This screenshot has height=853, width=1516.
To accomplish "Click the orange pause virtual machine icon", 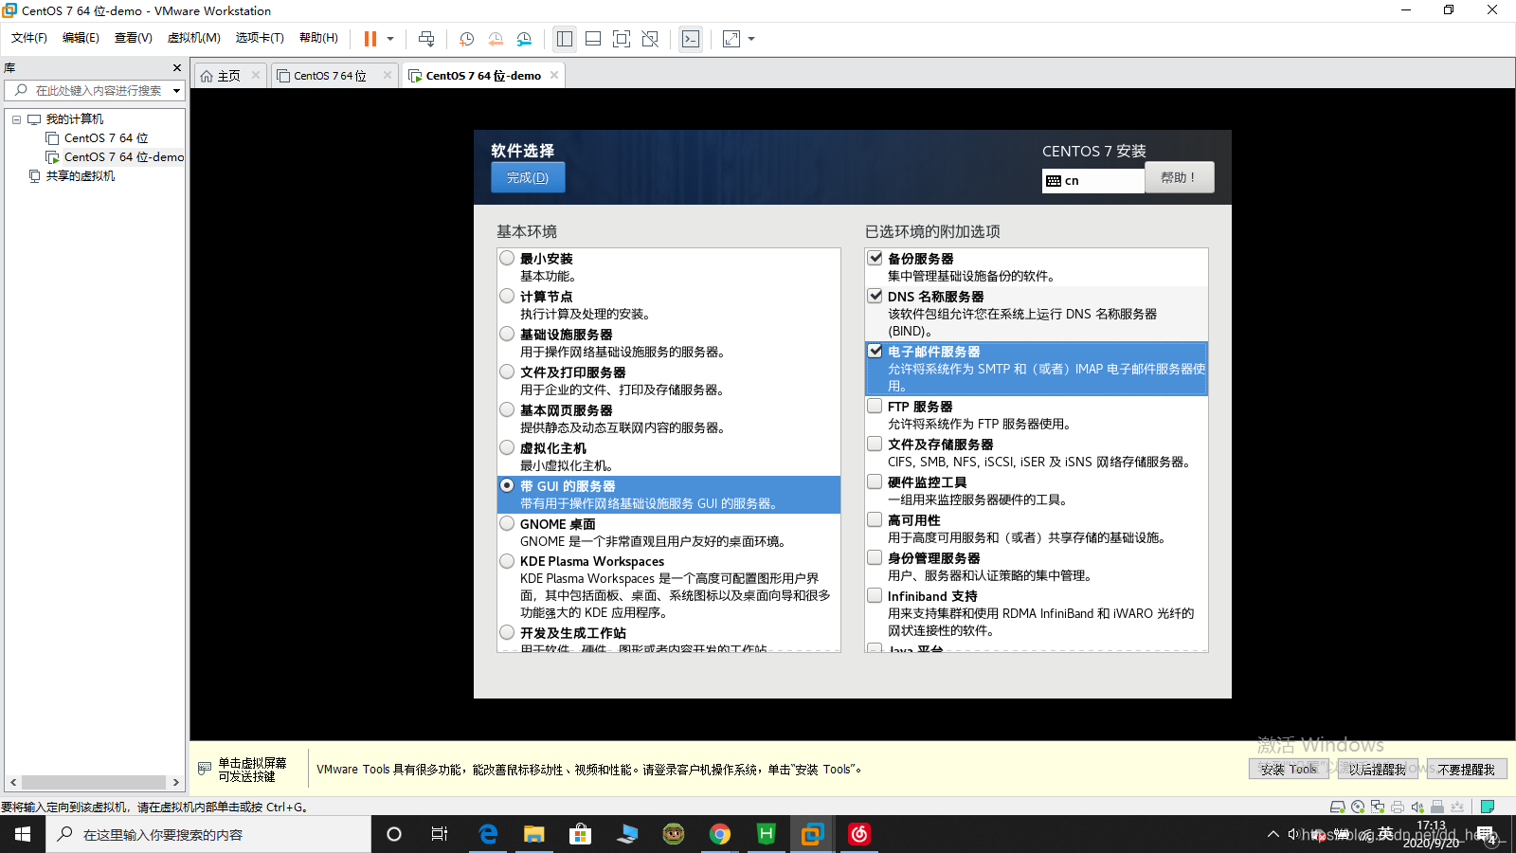I will point(370,39).
